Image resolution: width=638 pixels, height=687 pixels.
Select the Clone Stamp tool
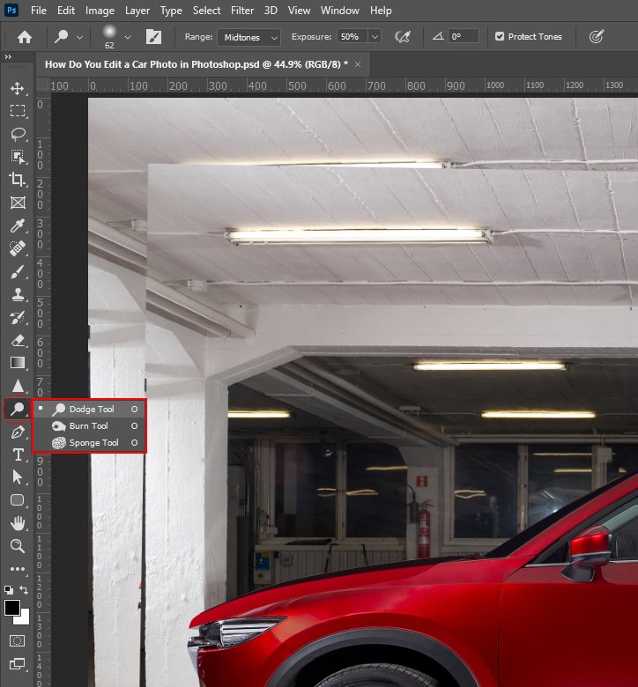[18, 294]
